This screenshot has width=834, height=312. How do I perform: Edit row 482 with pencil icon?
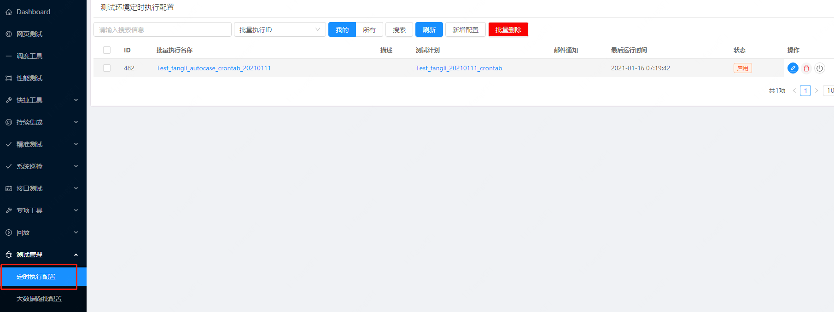pyautogui.click(x=793, y=68)
